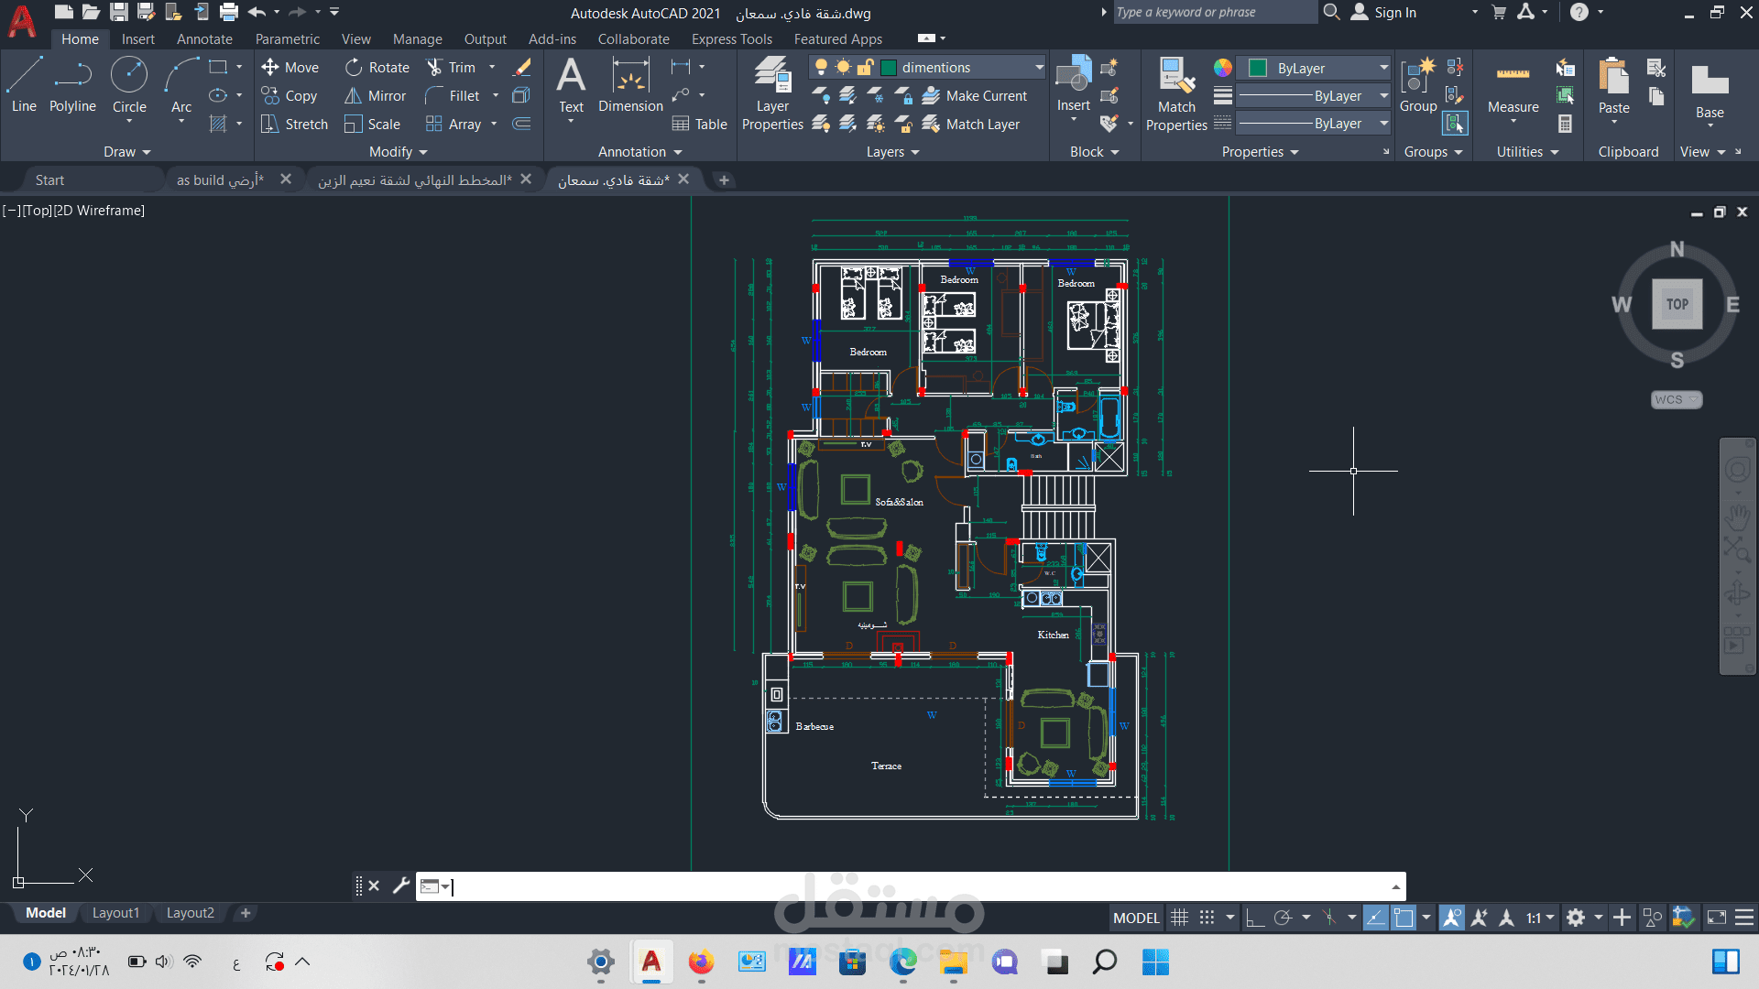Screen dimensions: 1759x989
Task: Click the Move tool in Modify
Action: pos(290,67)
